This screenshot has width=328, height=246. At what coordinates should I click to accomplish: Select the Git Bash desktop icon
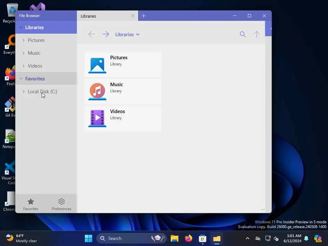pos(10,107)
